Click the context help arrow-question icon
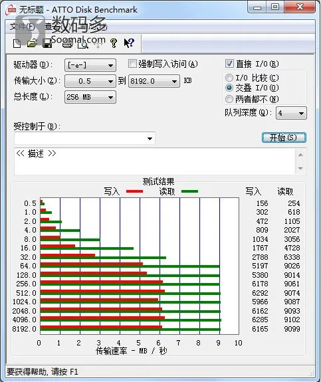The width and height of the screenshot is (321, 382). click(129, 43)
